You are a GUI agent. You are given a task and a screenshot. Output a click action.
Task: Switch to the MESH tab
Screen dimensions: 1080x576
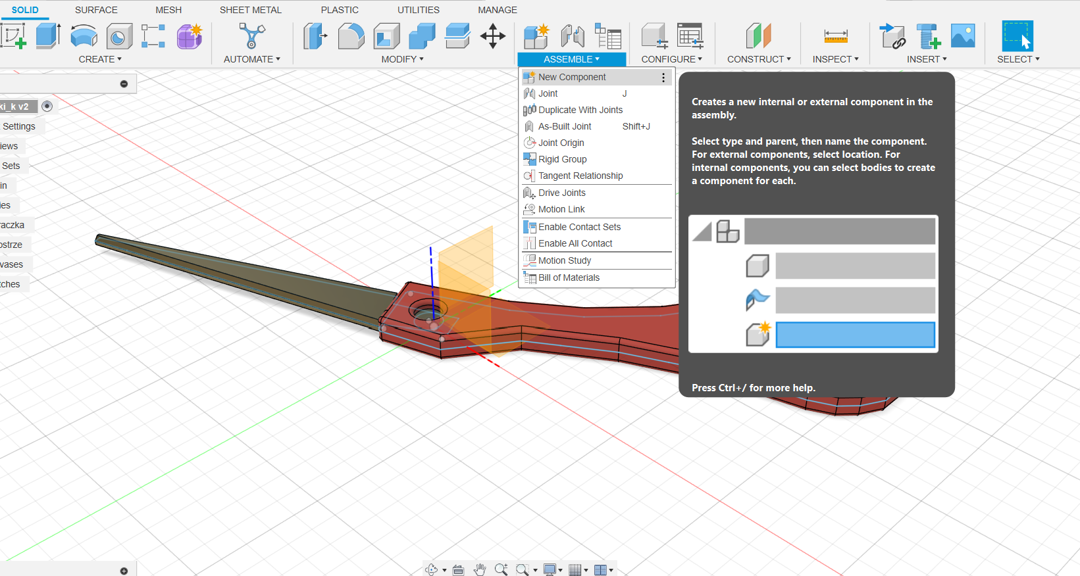tap(168, 10)
